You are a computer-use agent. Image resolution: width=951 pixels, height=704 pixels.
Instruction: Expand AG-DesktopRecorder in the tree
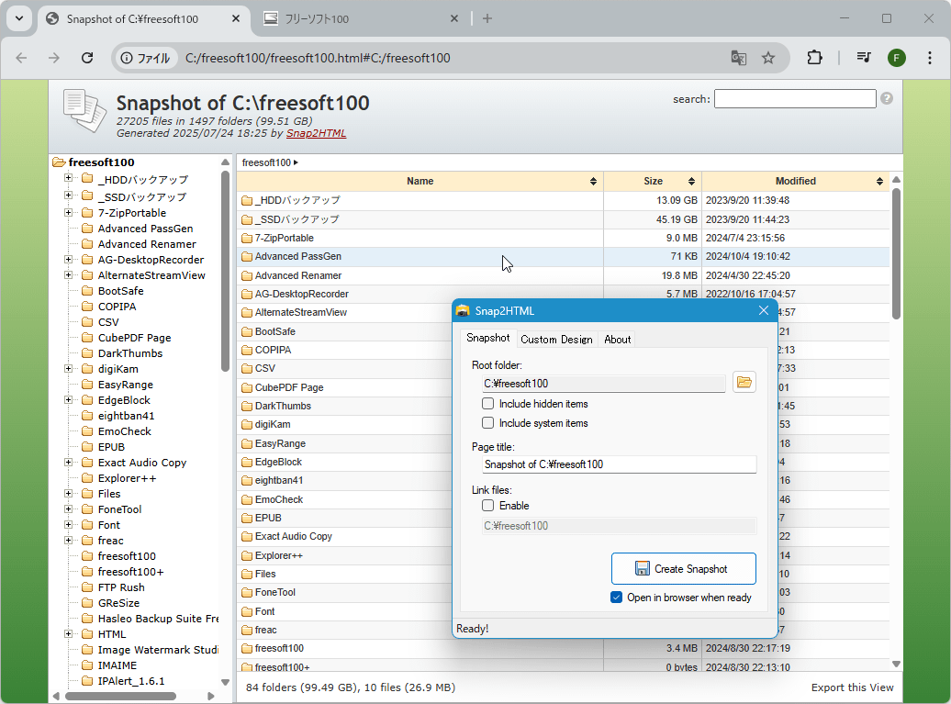69,260
